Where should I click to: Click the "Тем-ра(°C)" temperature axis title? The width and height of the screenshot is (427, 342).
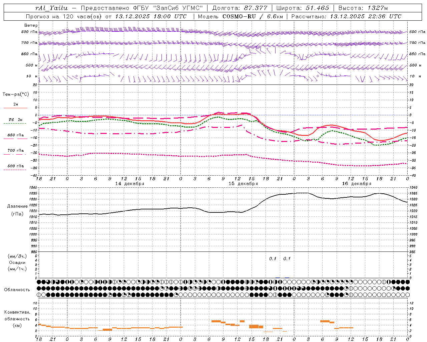(16, 95)
